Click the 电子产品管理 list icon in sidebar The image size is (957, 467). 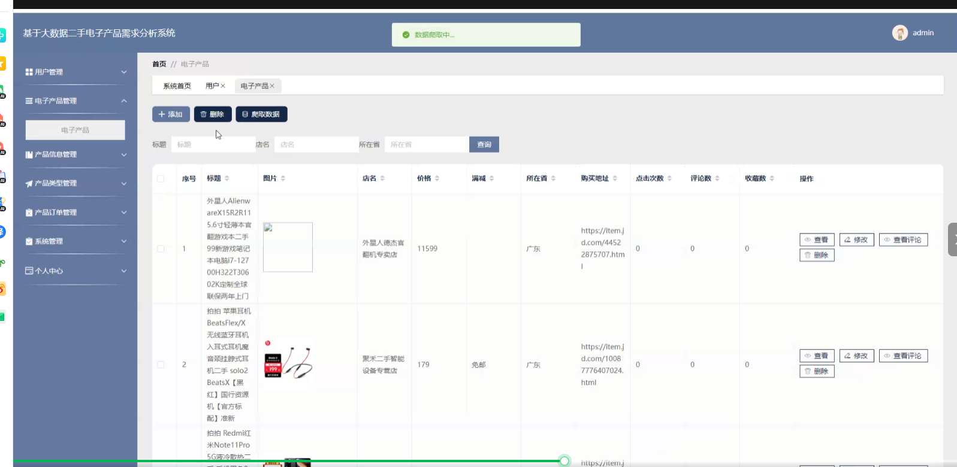coord(29,101)
